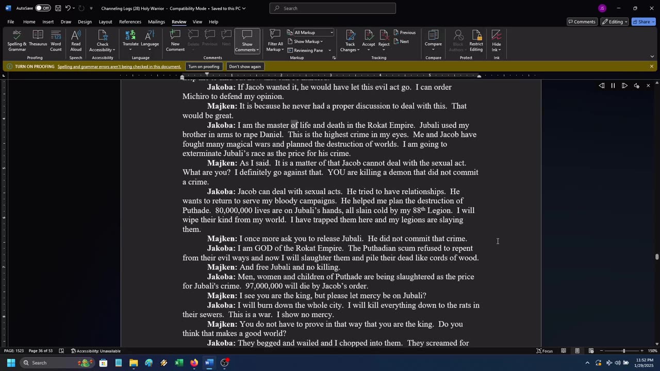Click Don't show again button
Image resolution: width=660 pixels, height=371 pixels.
point(245,66)
